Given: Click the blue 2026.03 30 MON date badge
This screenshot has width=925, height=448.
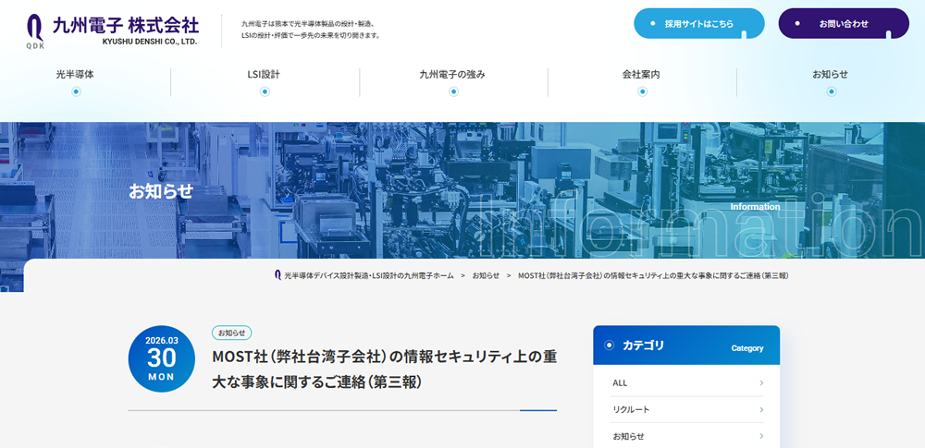Looking at the screenshot, I should pos(161,358).
